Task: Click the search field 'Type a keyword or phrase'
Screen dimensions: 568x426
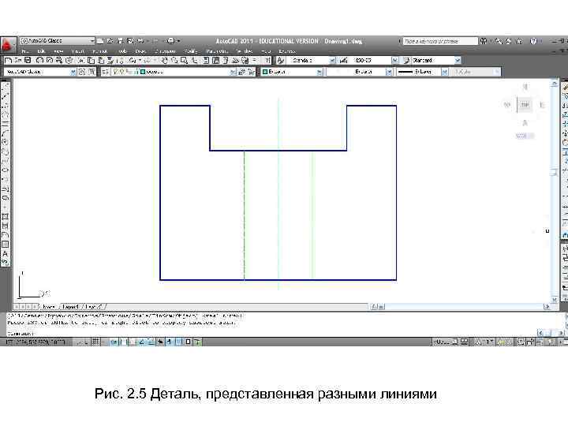Action: click(440, 41)
